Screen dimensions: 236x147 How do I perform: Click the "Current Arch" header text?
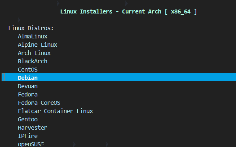click(x=142, y=12)
